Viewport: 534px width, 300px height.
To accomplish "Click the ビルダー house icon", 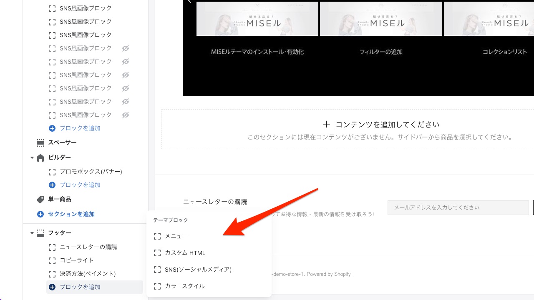I will tap(40, 158).
